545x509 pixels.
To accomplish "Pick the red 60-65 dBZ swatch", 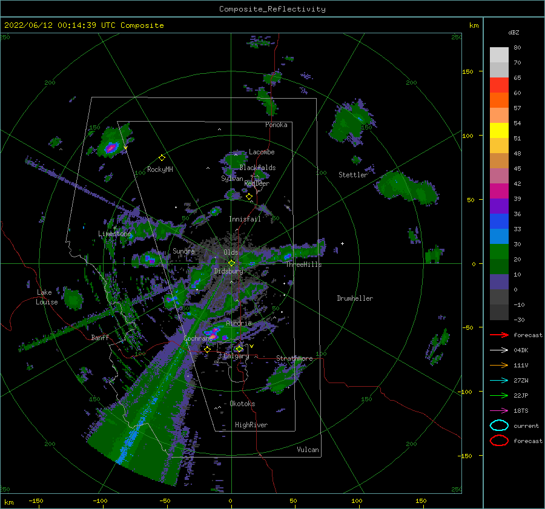I will coord(499,85).
